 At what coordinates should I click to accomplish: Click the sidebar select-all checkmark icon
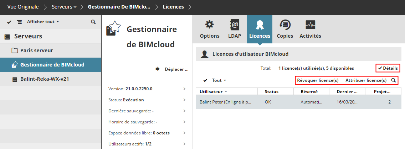click(9, 22)
